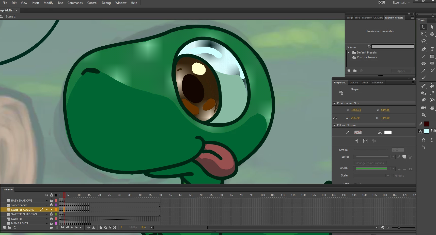Select the Paint Brush tool
This screenshot has width=436, height=235.
[432, 70]
